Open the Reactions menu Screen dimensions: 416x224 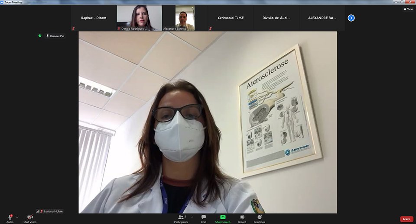[260, 217]
